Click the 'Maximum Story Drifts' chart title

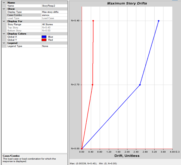(127, 4)
